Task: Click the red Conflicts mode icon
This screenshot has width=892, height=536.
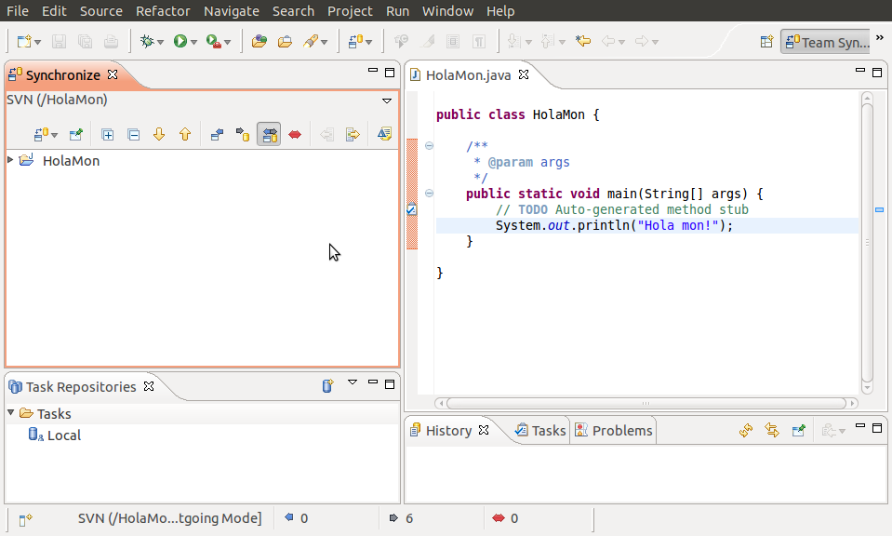Action: coord(295,135)
